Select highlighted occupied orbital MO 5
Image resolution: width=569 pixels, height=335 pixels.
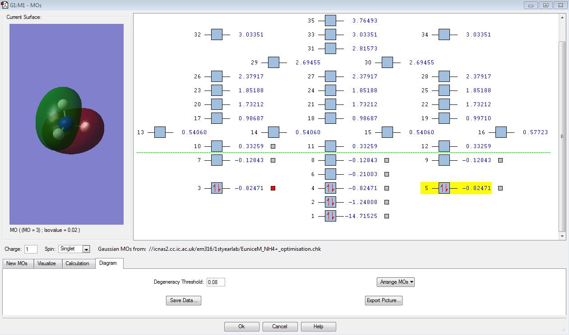click(x=444, y=188)
